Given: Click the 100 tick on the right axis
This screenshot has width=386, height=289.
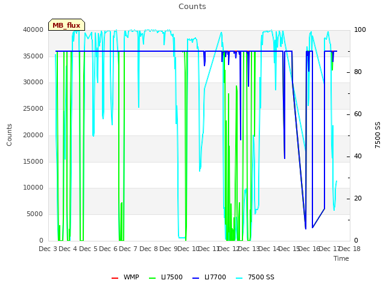Looking at the screenshot, I should (x=359, y=30).
